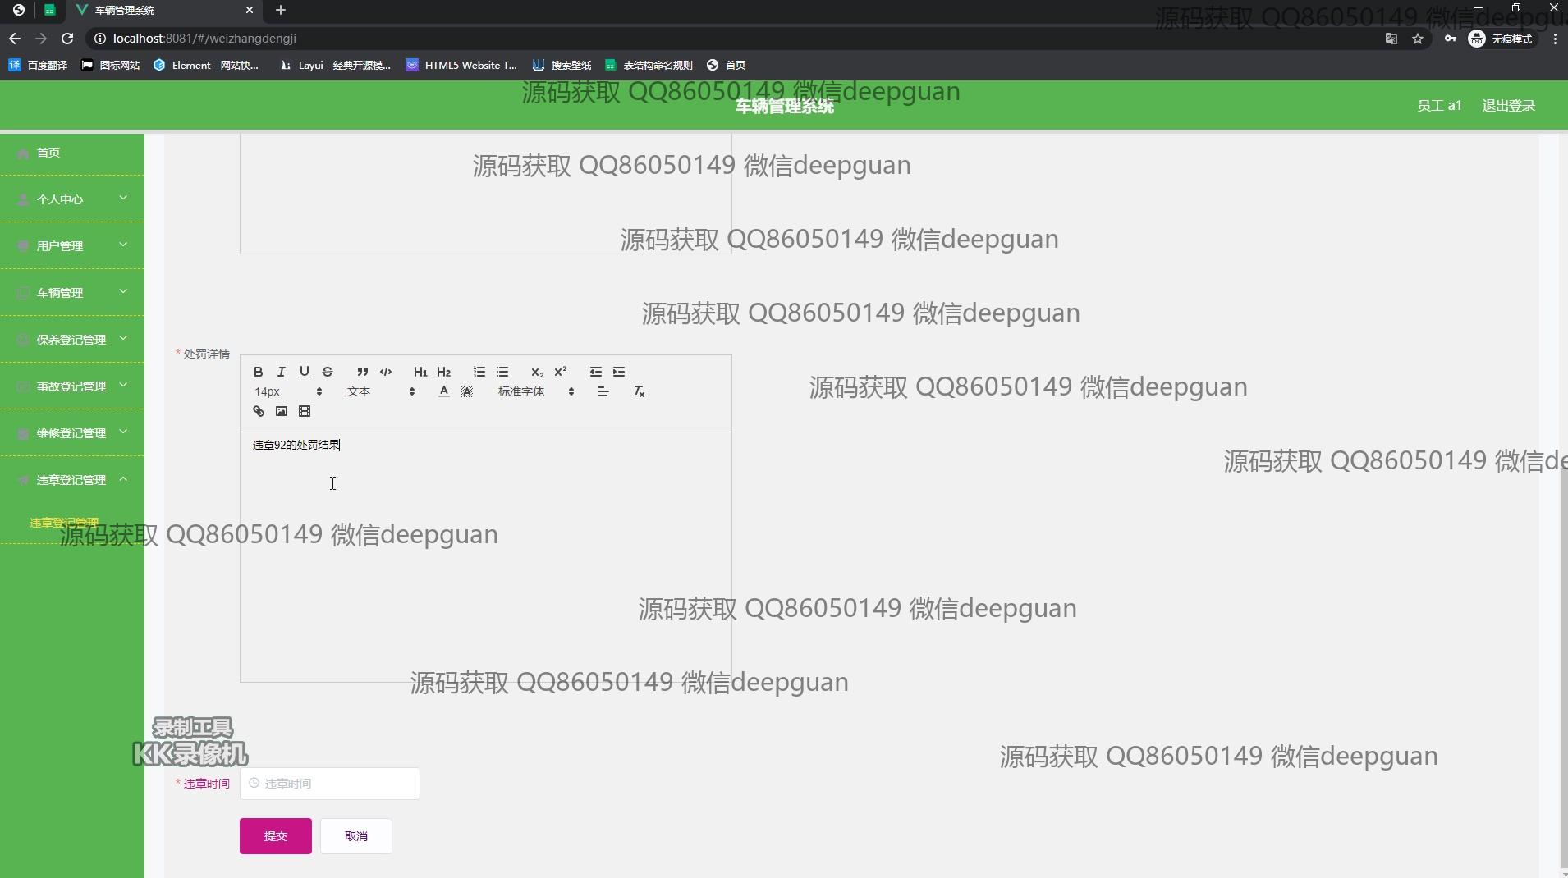This screenshot has height=878, width=1568.
Task: Increase indent of the editor text
Action: pos(619,372)
